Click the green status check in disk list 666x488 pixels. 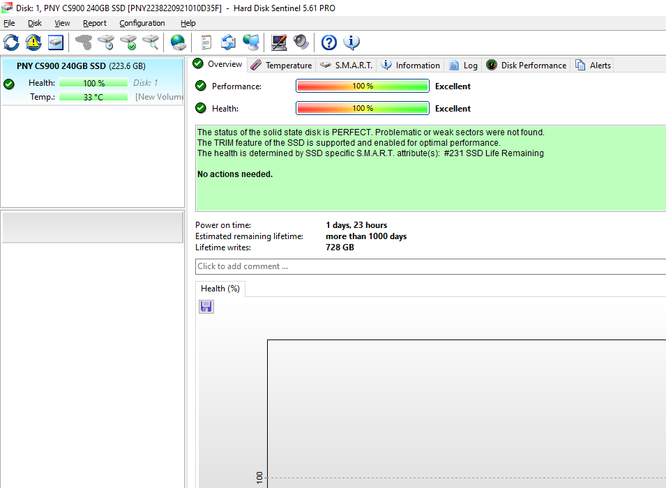(x=9, y=84)
